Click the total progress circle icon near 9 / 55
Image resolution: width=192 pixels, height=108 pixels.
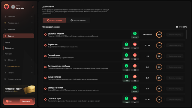177,27
